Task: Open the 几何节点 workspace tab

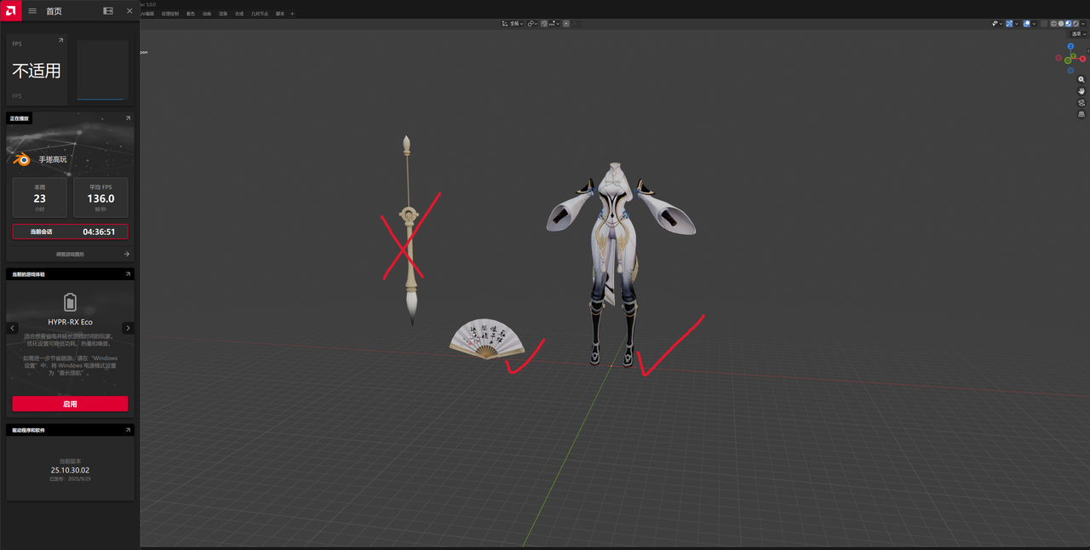Action: [260, 14]
